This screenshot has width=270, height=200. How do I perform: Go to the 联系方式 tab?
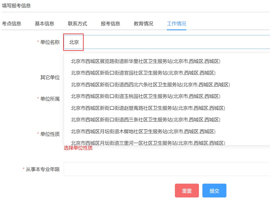(77, 24)
